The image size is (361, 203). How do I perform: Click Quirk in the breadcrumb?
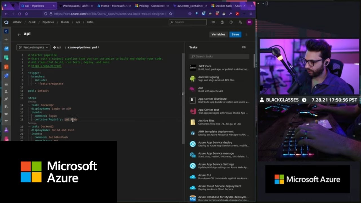tap(32, 22)
